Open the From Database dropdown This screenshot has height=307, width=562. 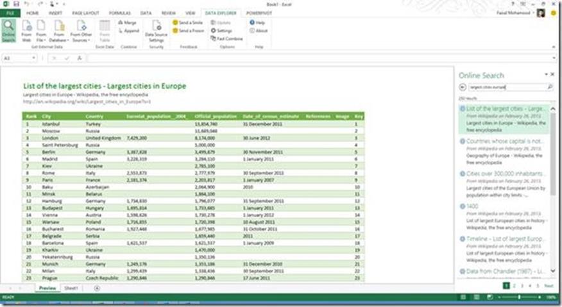coord(59,31)
